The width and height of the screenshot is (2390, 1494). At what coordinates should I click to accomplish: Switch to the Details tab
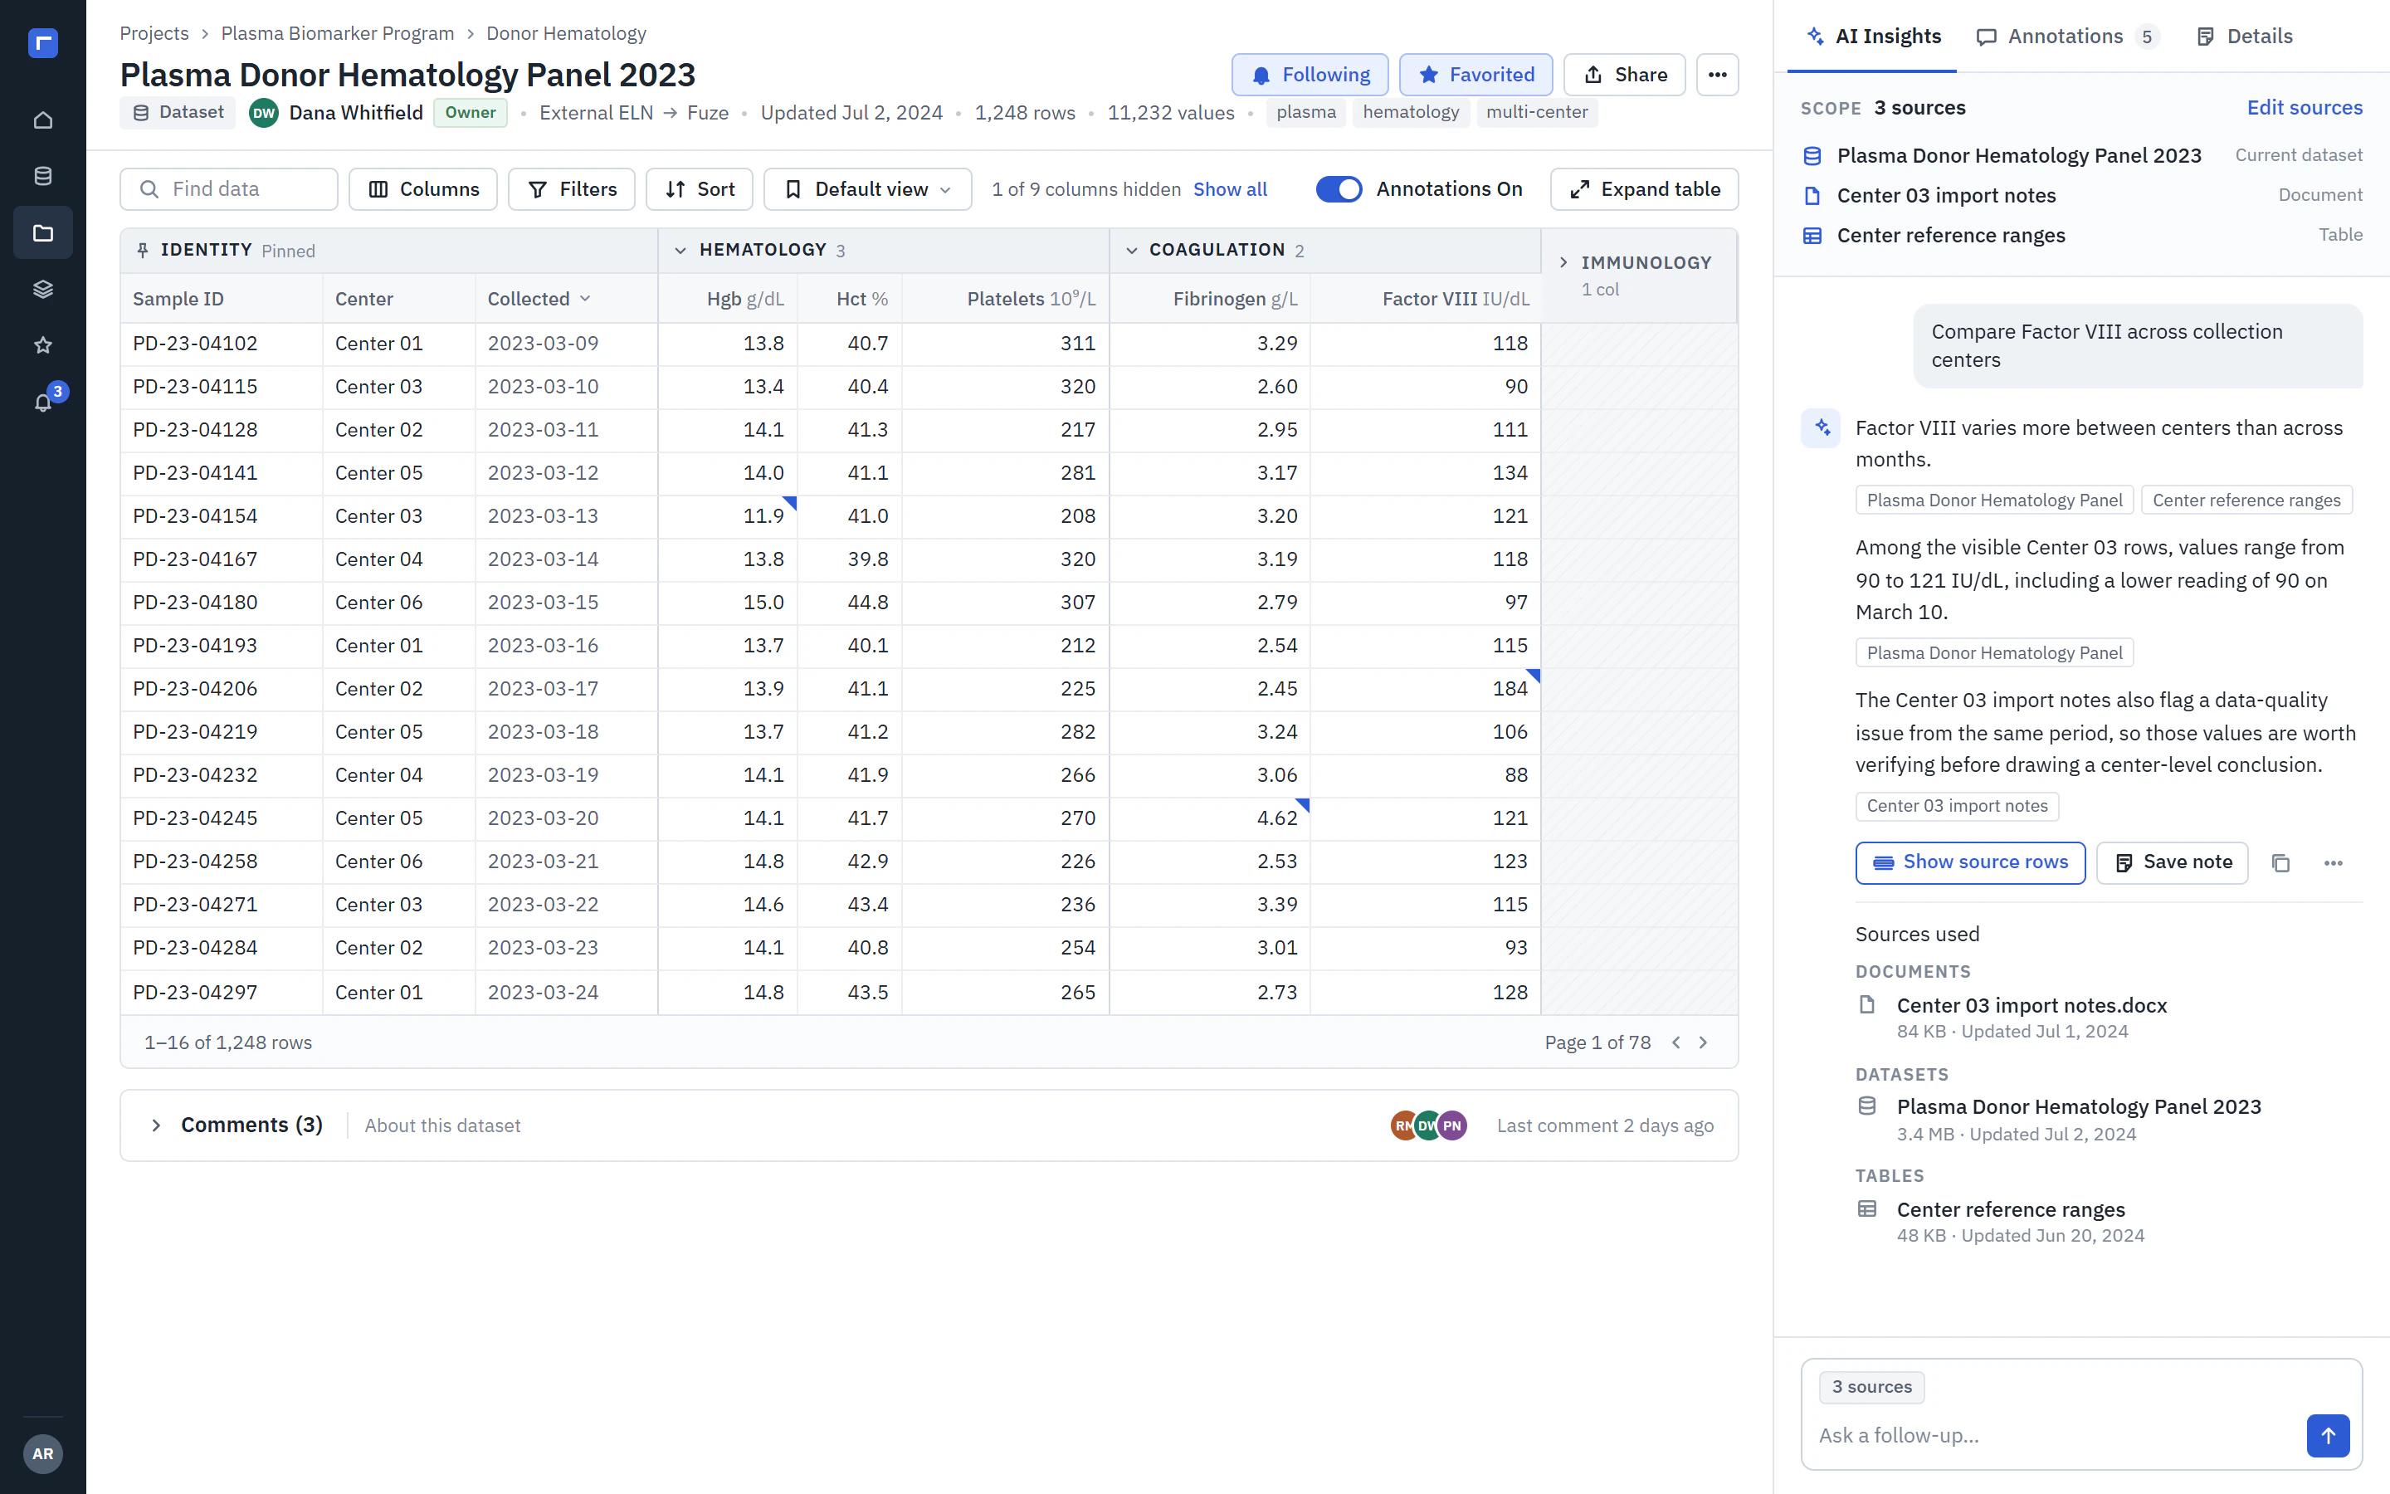[x=2244, y=37]
